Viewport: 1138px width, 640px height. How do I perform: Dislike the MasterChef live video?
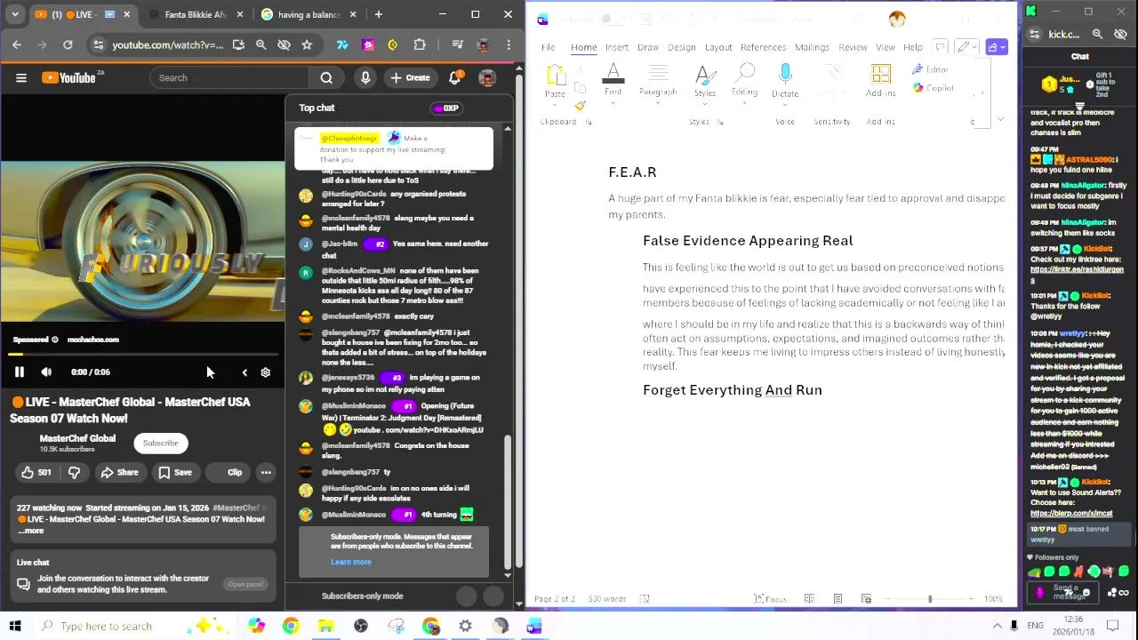click(x=75, y=472)
